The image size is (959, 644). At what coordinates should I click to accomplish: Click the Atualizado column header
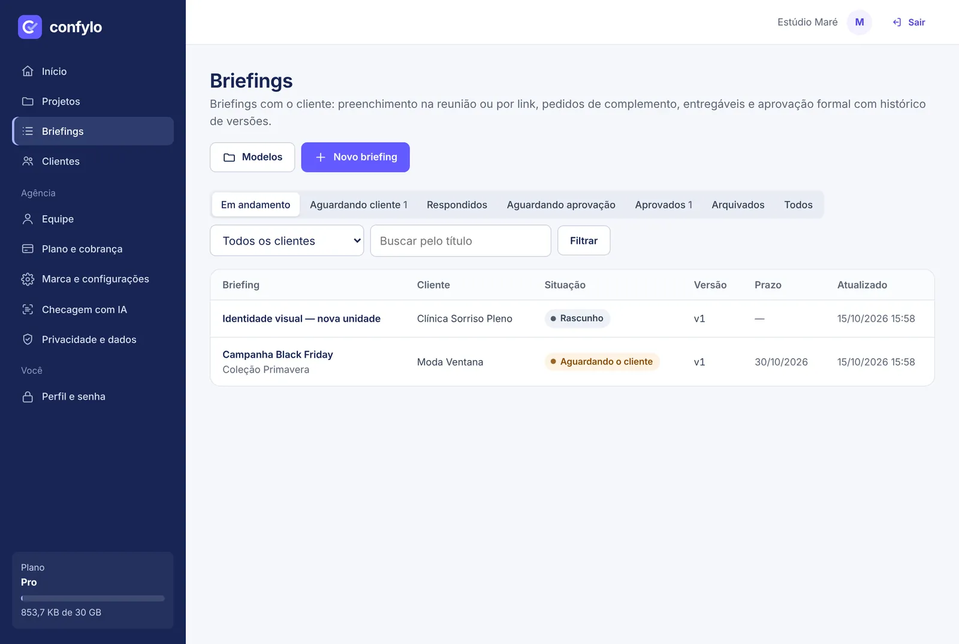(x=862, y=285)
